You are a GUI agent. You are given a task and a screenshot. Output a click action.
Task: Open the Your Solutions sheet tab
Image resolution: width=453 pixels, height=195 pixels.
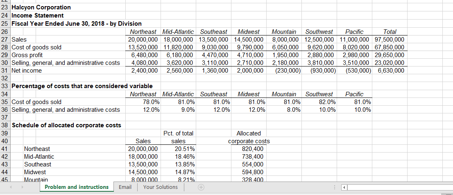pyautogui.click(x=160, y=187)
